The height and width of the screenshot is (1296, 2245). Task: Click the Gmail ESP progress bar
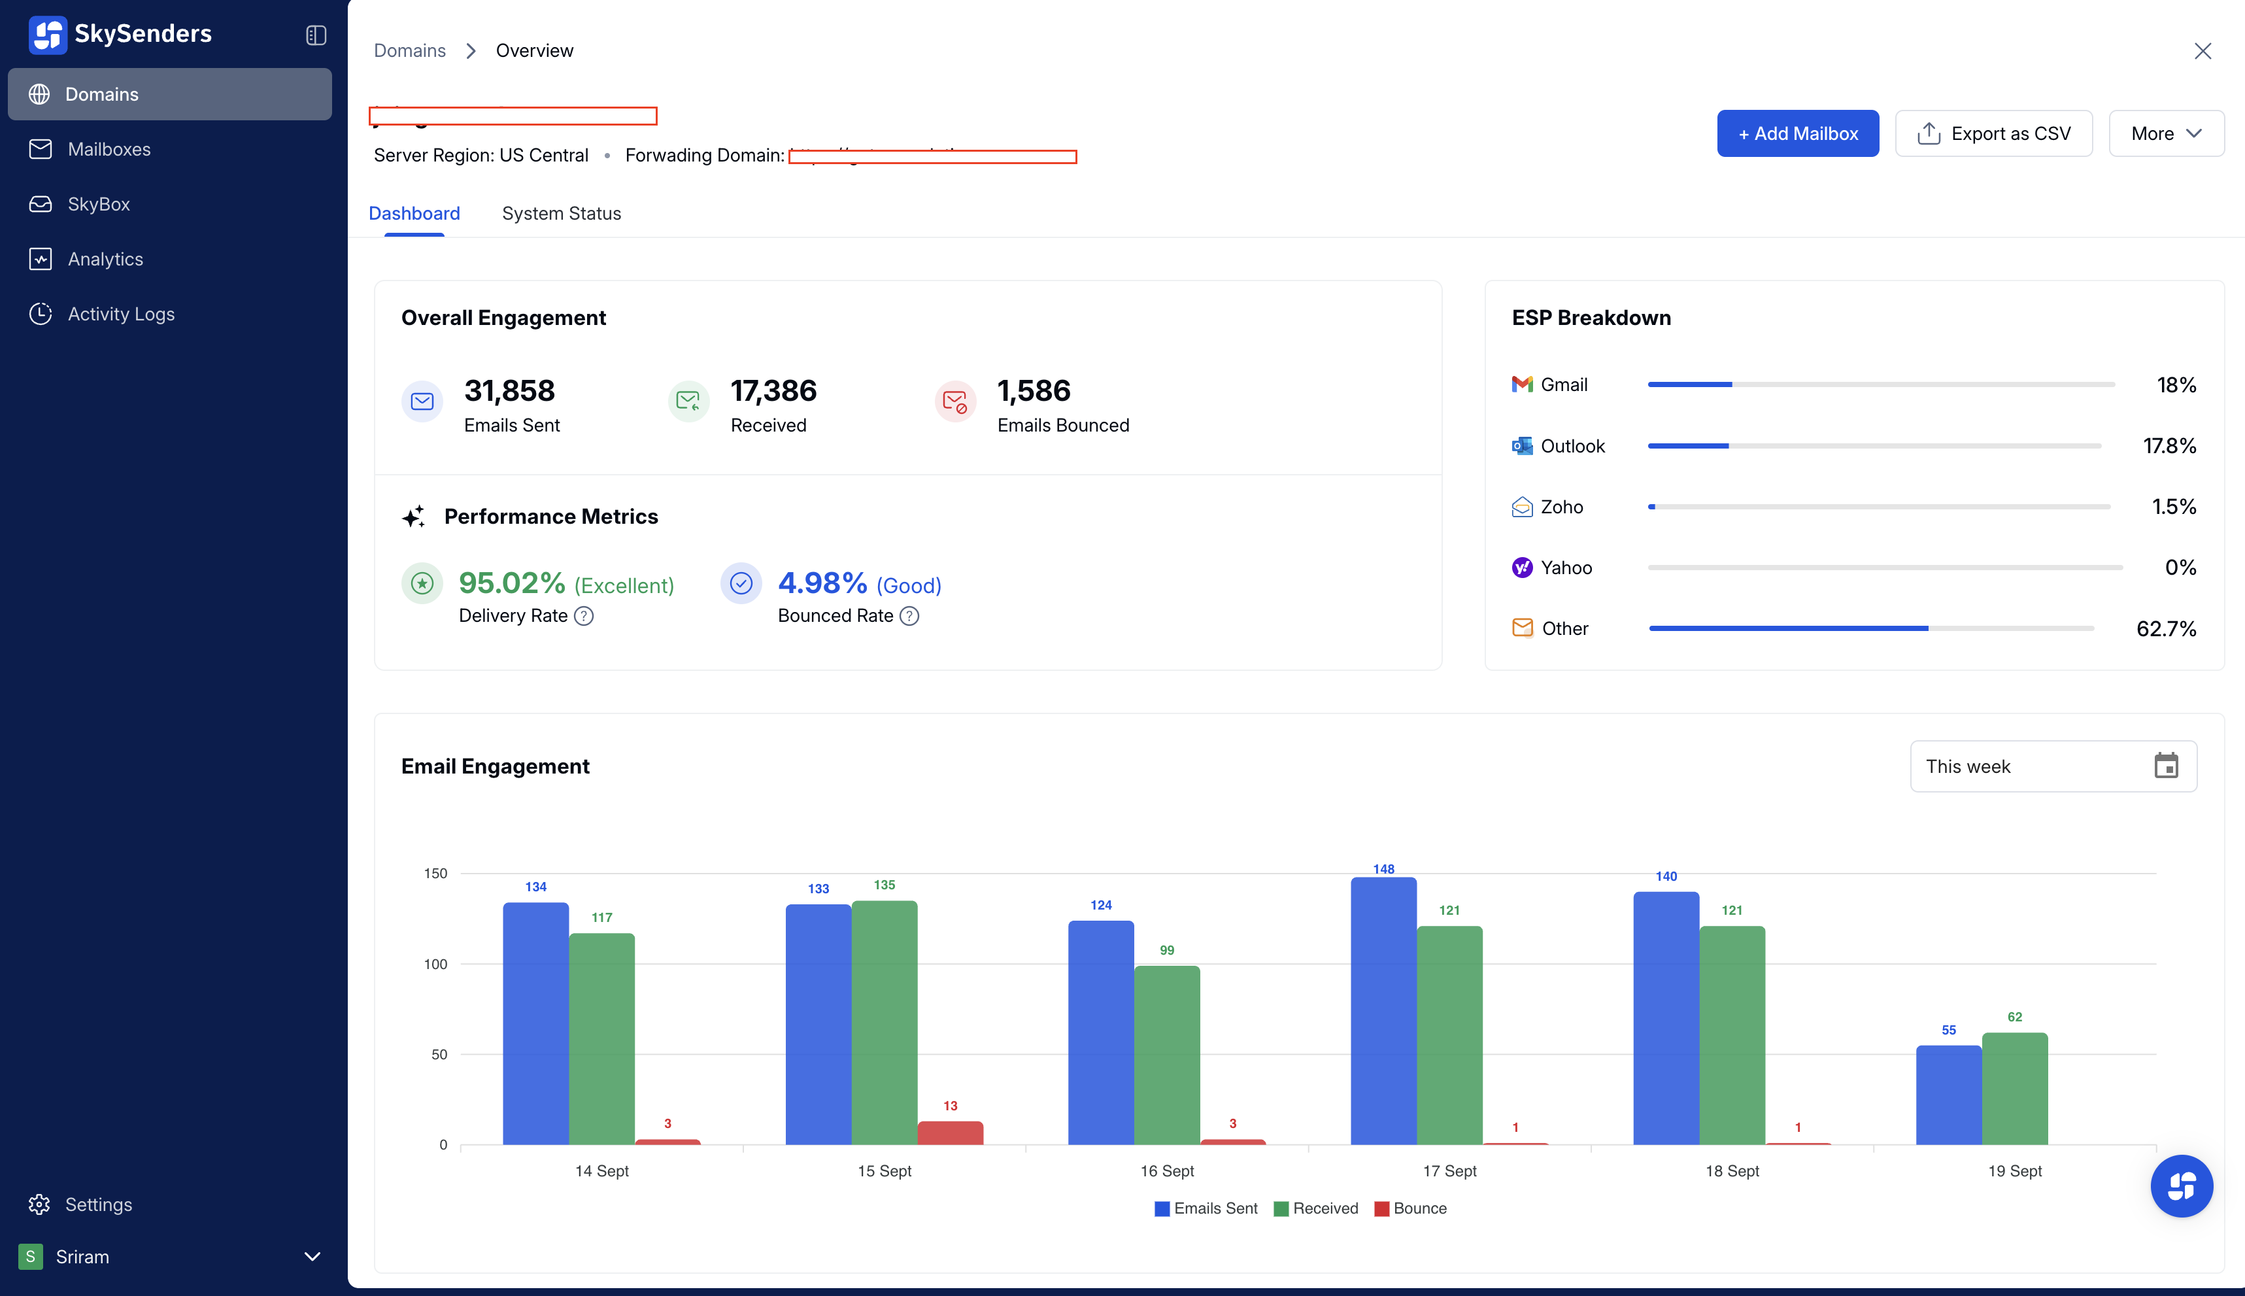pyautogui.click(x=1880, y=384)
